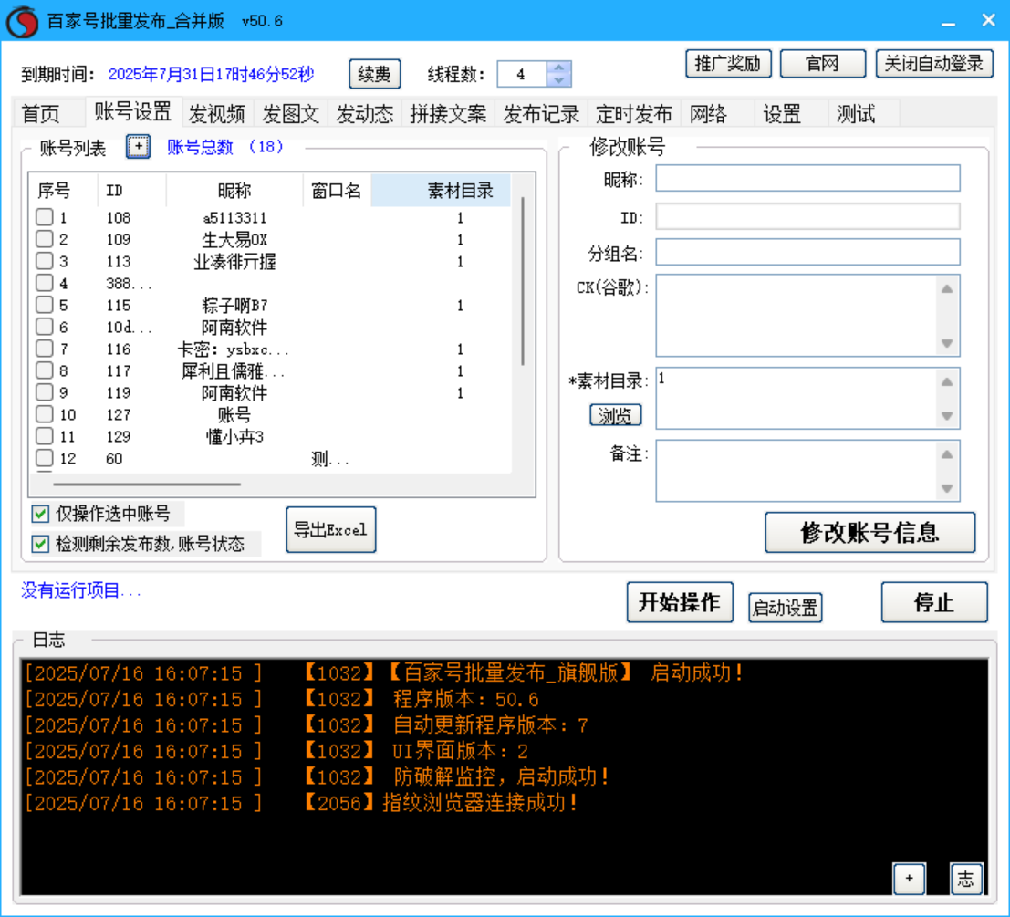Click the 导出Excel button
The image size is (1010, 917).
[330, 530]
